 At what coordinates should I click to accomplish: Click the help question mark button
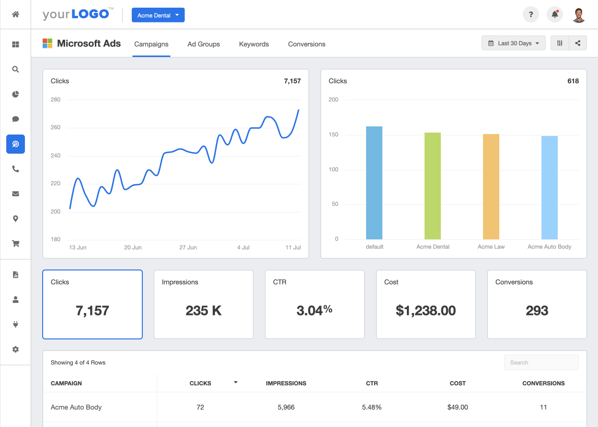coord(531,14)
